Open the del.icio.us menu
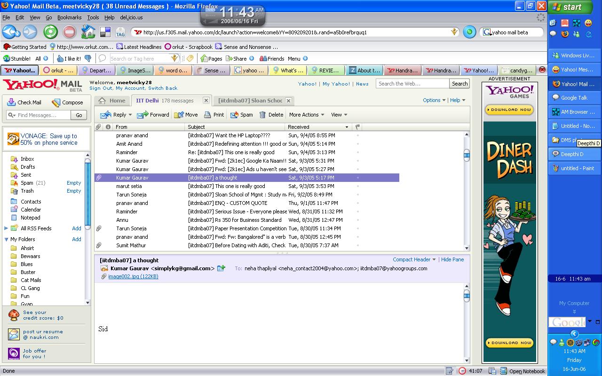 pyautogui.click(x=131, y=17)
